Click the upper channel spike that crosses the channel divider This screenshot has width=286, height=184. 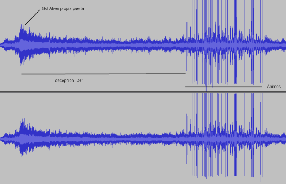pos(206,88)
